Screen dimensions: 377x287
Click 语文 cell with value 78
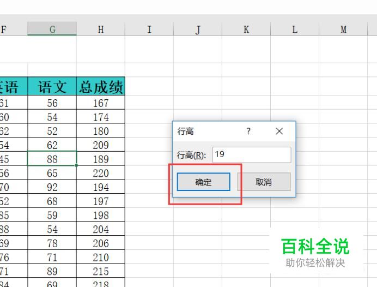pos(52,243)
